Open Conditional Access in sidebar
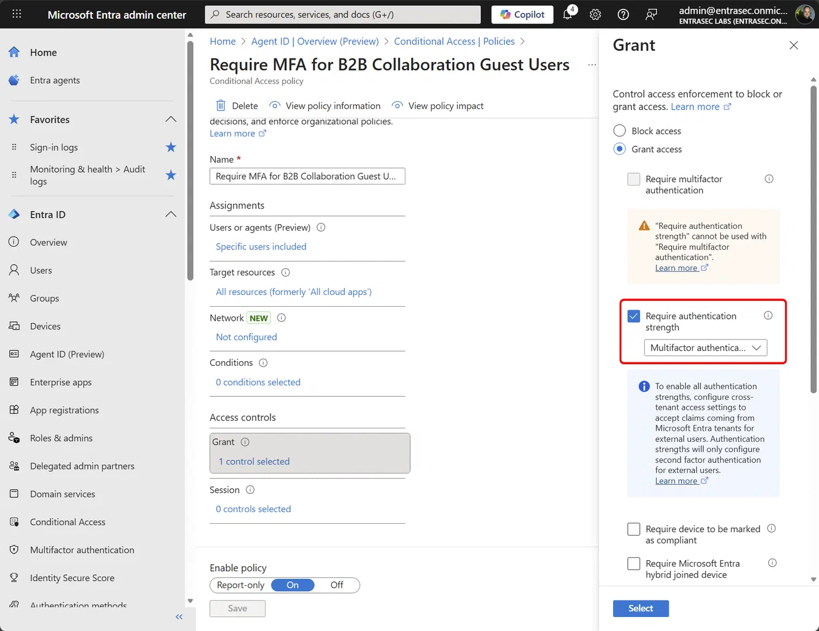819x631 pixels. click(x=68, y=522)
